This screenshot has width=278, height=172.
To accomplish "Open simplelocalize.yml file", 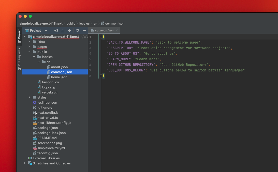I will click(x=51, y=148).
